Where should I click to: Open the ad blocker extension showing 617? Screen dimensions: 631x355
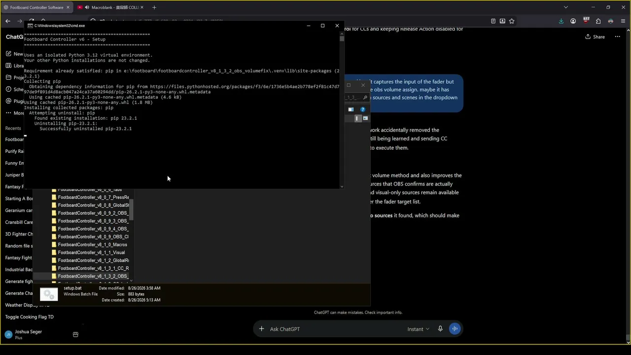pos(586,21)
